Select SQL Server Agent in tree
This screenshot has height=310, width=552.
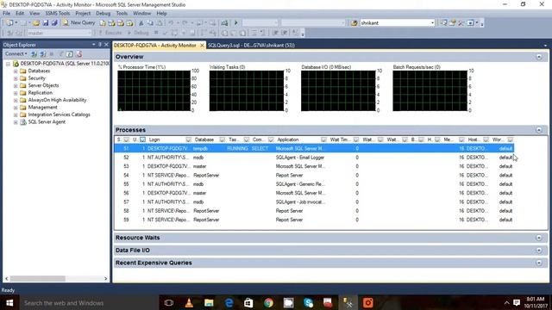(47, 122)
